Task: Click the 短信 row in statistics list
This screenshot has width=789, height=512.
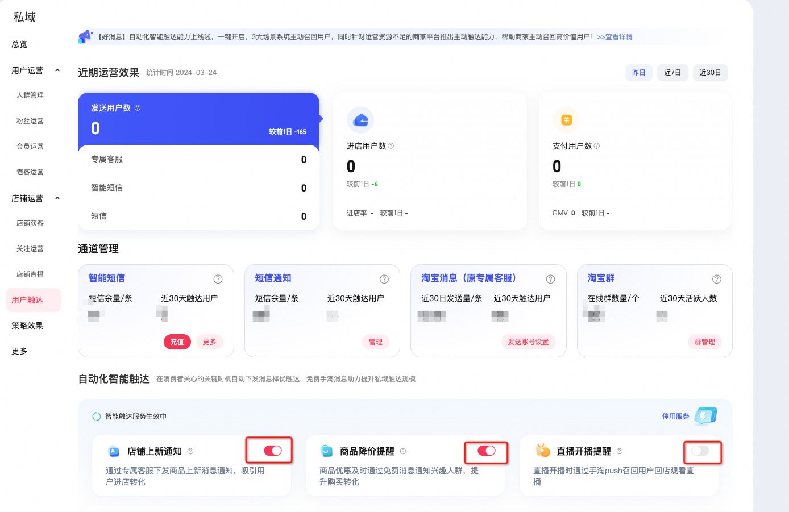Action: (198, 217)
